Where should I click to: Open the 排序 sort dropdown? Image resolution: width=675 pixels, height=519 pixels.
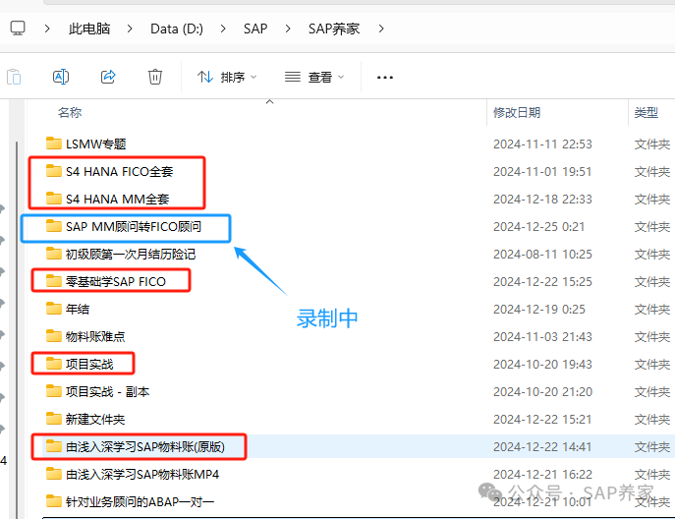click(227, 77)
